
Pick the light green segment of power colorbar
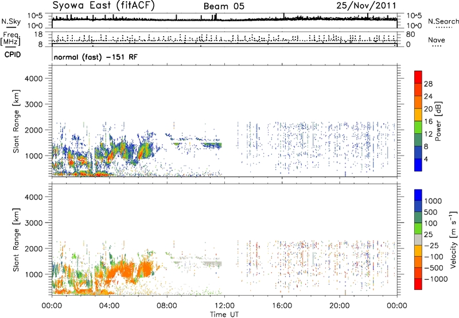418,127
